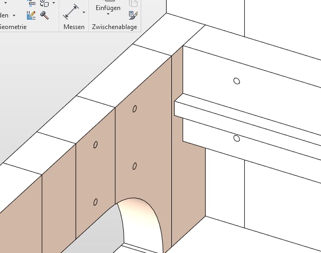Screen dimensions: 321x253
Task: Click the Zwischenablage panel title
Action: (115, 26)
